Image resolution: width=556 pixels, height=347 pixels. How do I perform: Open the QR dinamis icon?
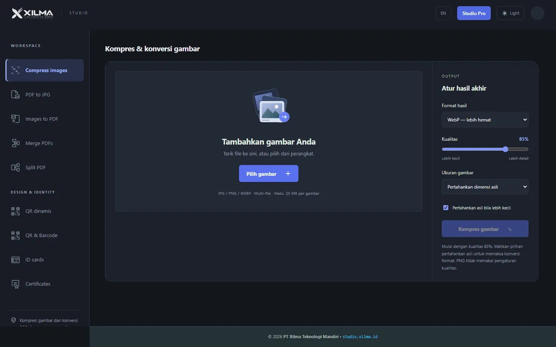(x=15, y=211)
